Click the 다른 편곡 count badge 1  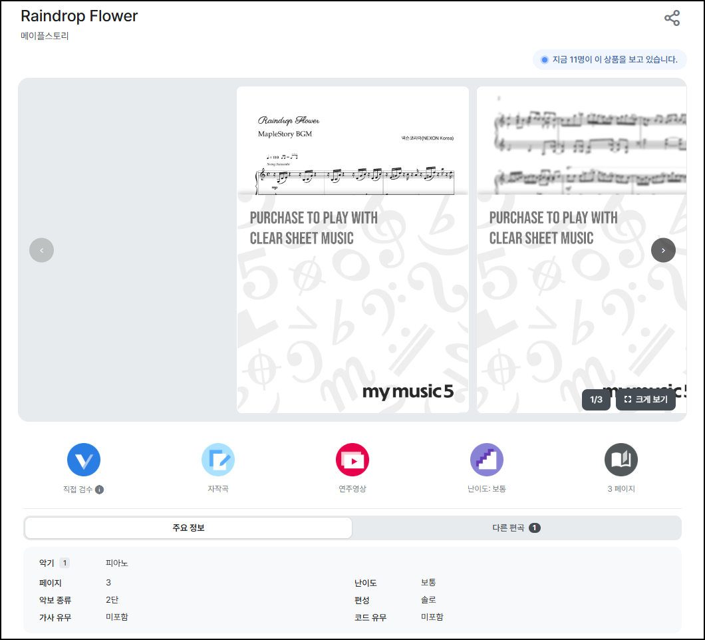(x=534, y=528)
